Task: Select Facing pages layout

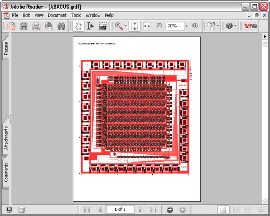Action: tap(261, 210)
